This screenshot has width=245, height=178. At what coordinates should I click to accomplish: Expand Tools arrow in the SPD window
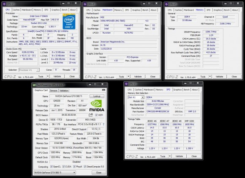tap(170, 156)
